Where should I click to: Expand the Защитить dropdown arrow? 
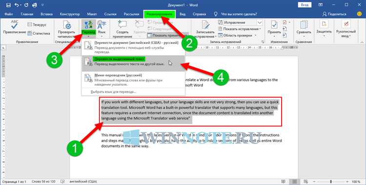click(x=324, y=36)
